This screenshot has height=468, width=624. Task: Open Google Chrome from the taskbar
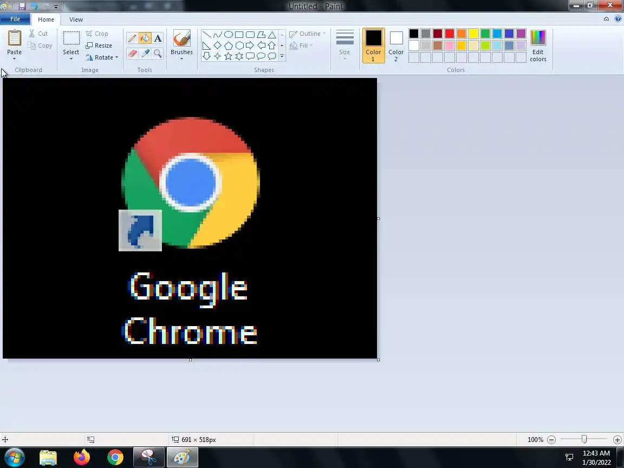click(x=115, y=457)
